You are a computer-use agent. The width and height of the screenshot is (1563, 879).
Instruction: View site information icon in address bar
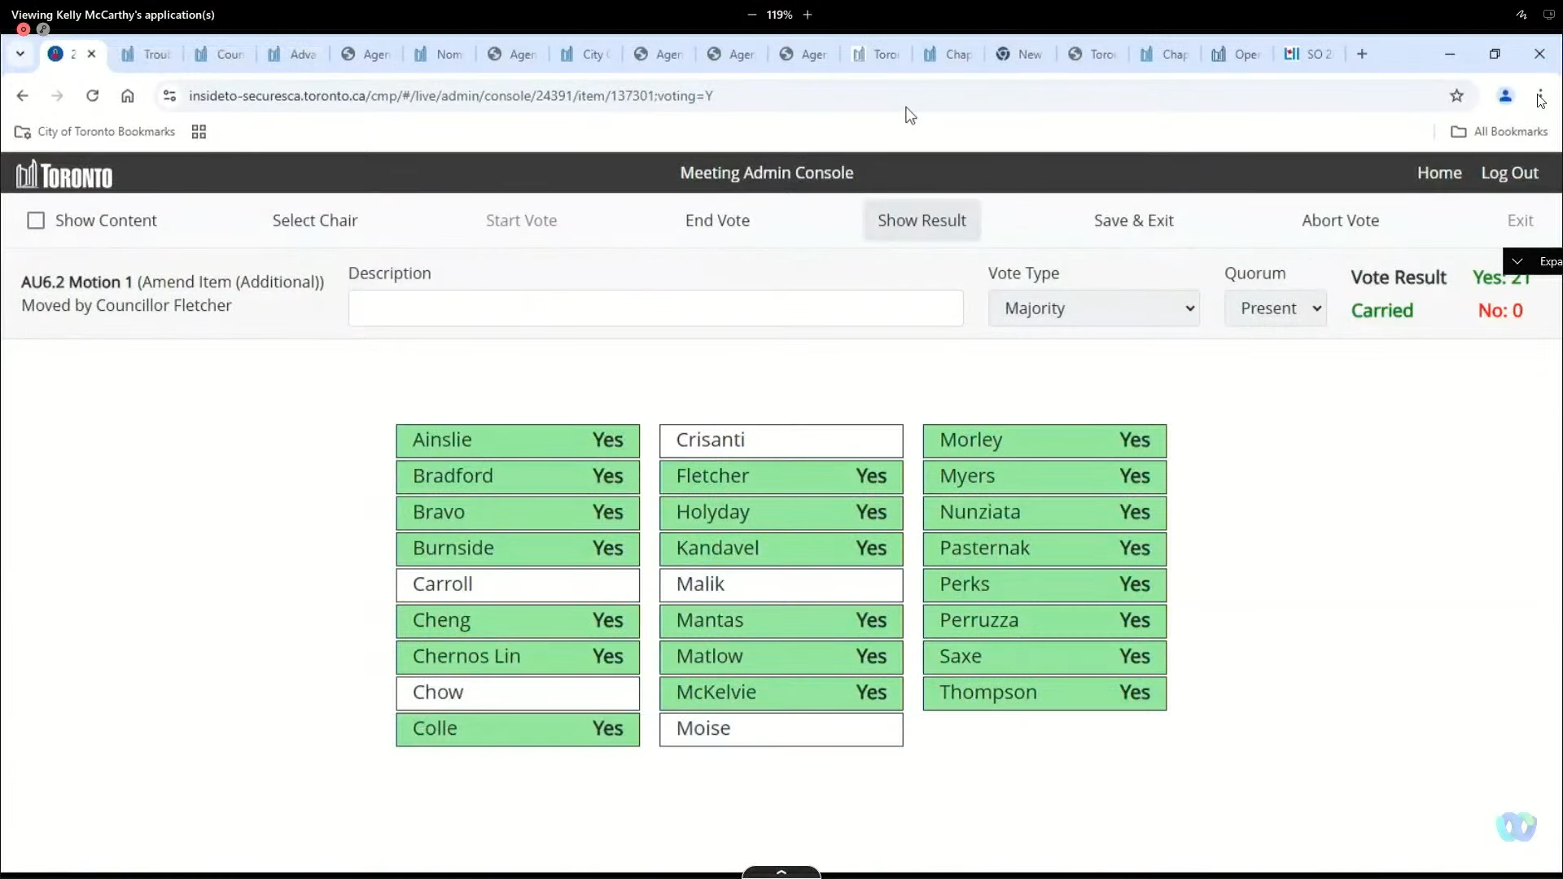(169, 96)
